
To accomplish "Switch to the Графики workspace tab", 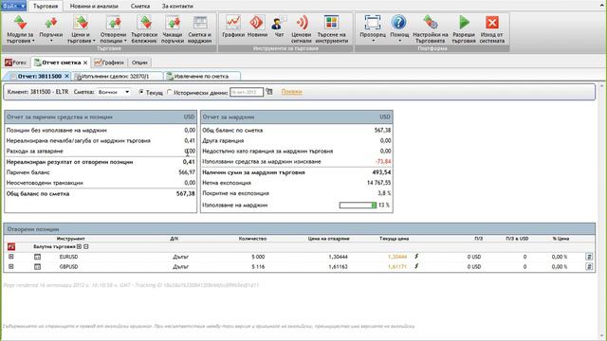I will 109,63.
